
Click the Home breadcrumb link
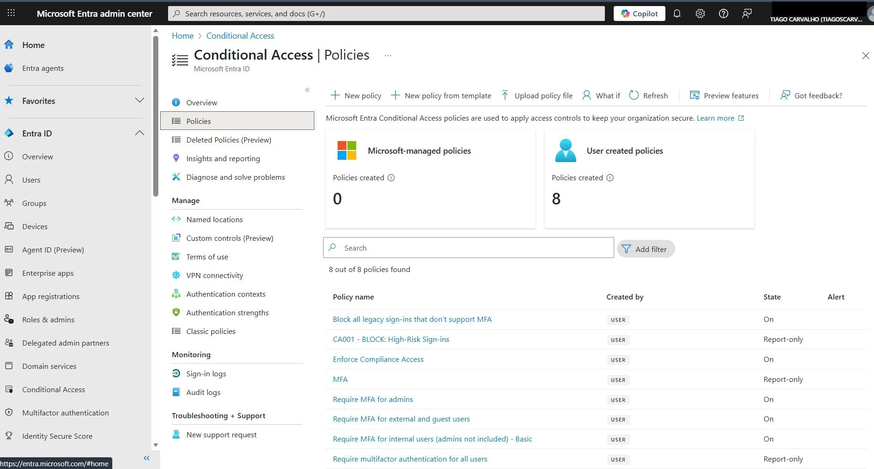[183, 36]
